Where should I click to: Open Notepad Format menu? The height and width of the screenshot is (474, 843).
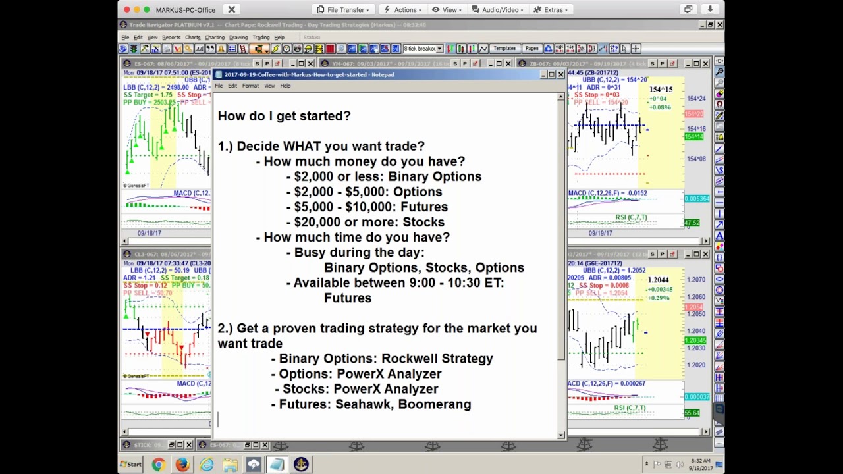[250, 86]
